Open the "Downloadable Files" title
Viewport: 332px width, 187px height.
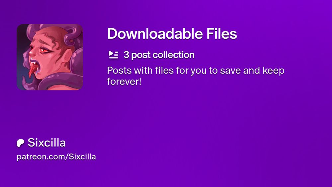[x=172, y=33]
